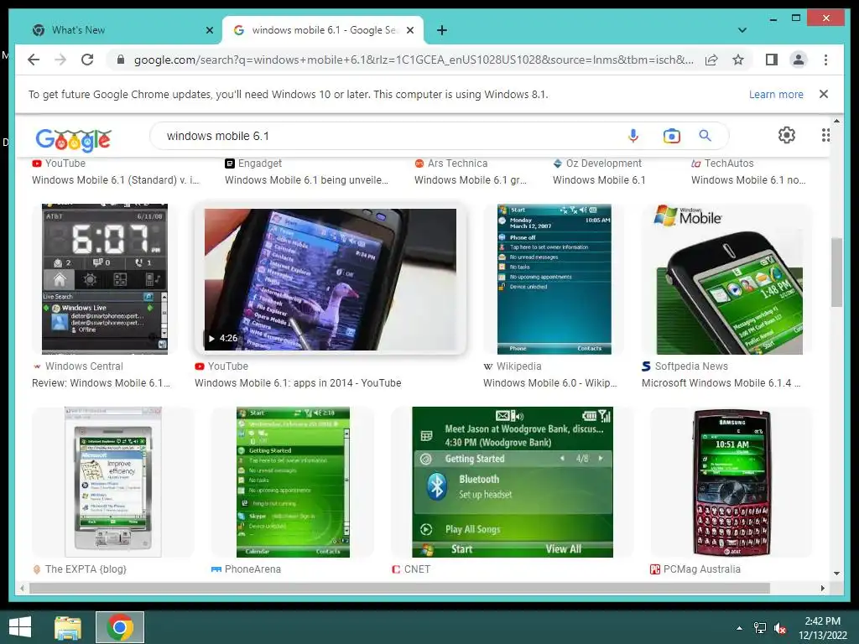Open Ars Technica result title
Viewport: 859px width, 644px height.
click(470, 179)
